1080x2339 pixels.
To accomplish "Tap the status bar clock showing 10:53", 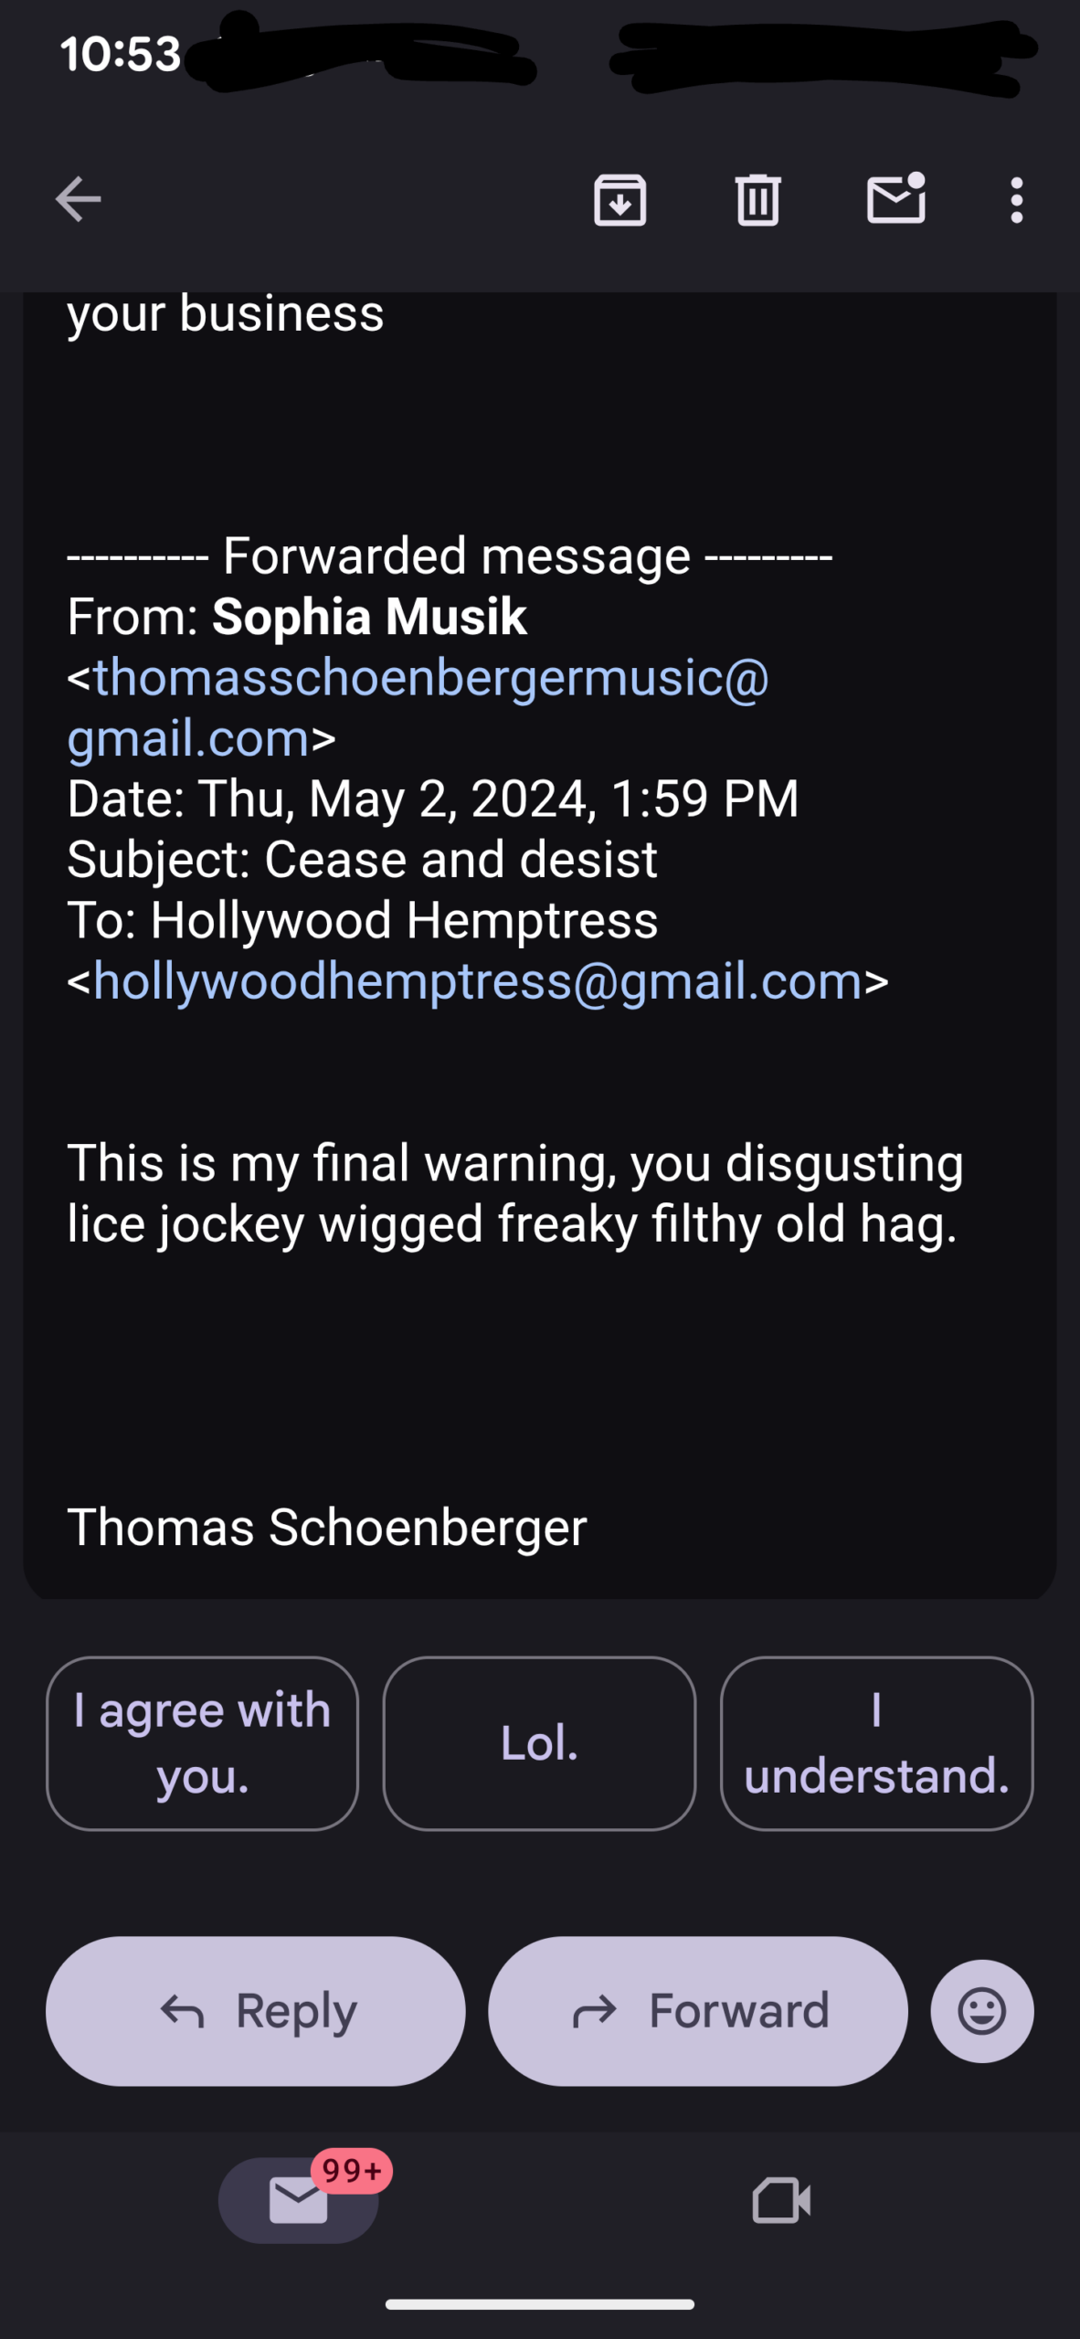I will 121,54.
